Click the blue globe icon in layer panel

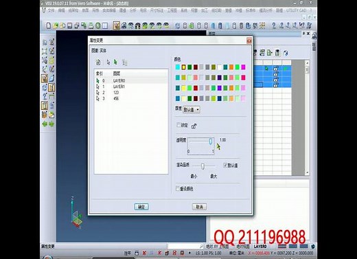[x=286, y=53]
